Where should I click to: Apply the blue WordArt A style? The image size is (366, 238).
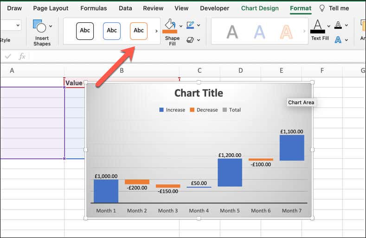[259, 32]
